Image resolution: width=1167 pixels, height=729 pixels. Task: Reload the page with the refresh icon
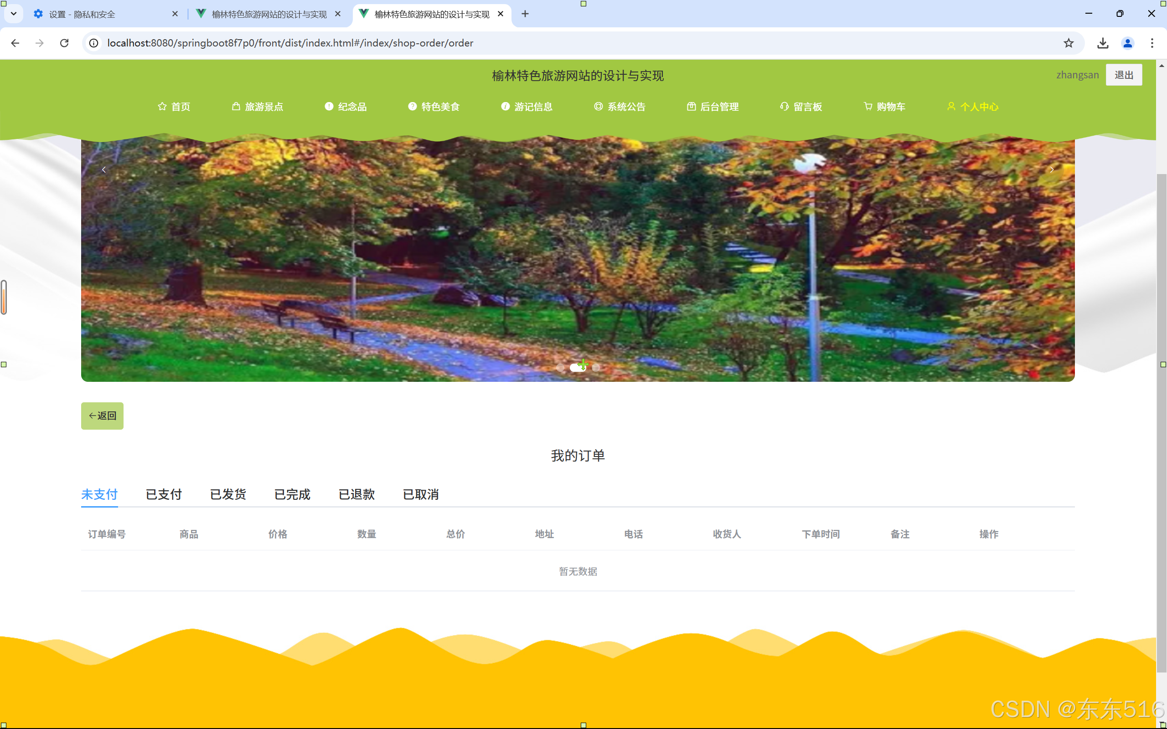(x=64, y=43)
